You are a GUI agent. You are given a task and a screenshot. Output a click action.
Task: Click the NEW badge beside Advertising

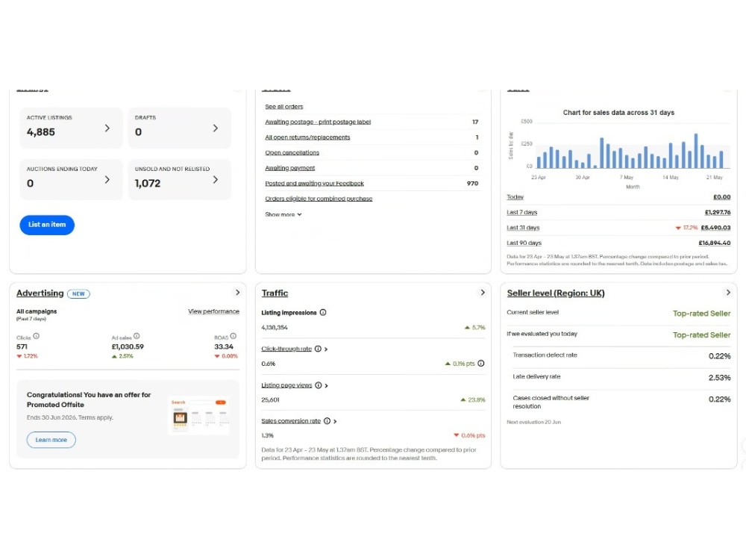[x=78, y=293]
